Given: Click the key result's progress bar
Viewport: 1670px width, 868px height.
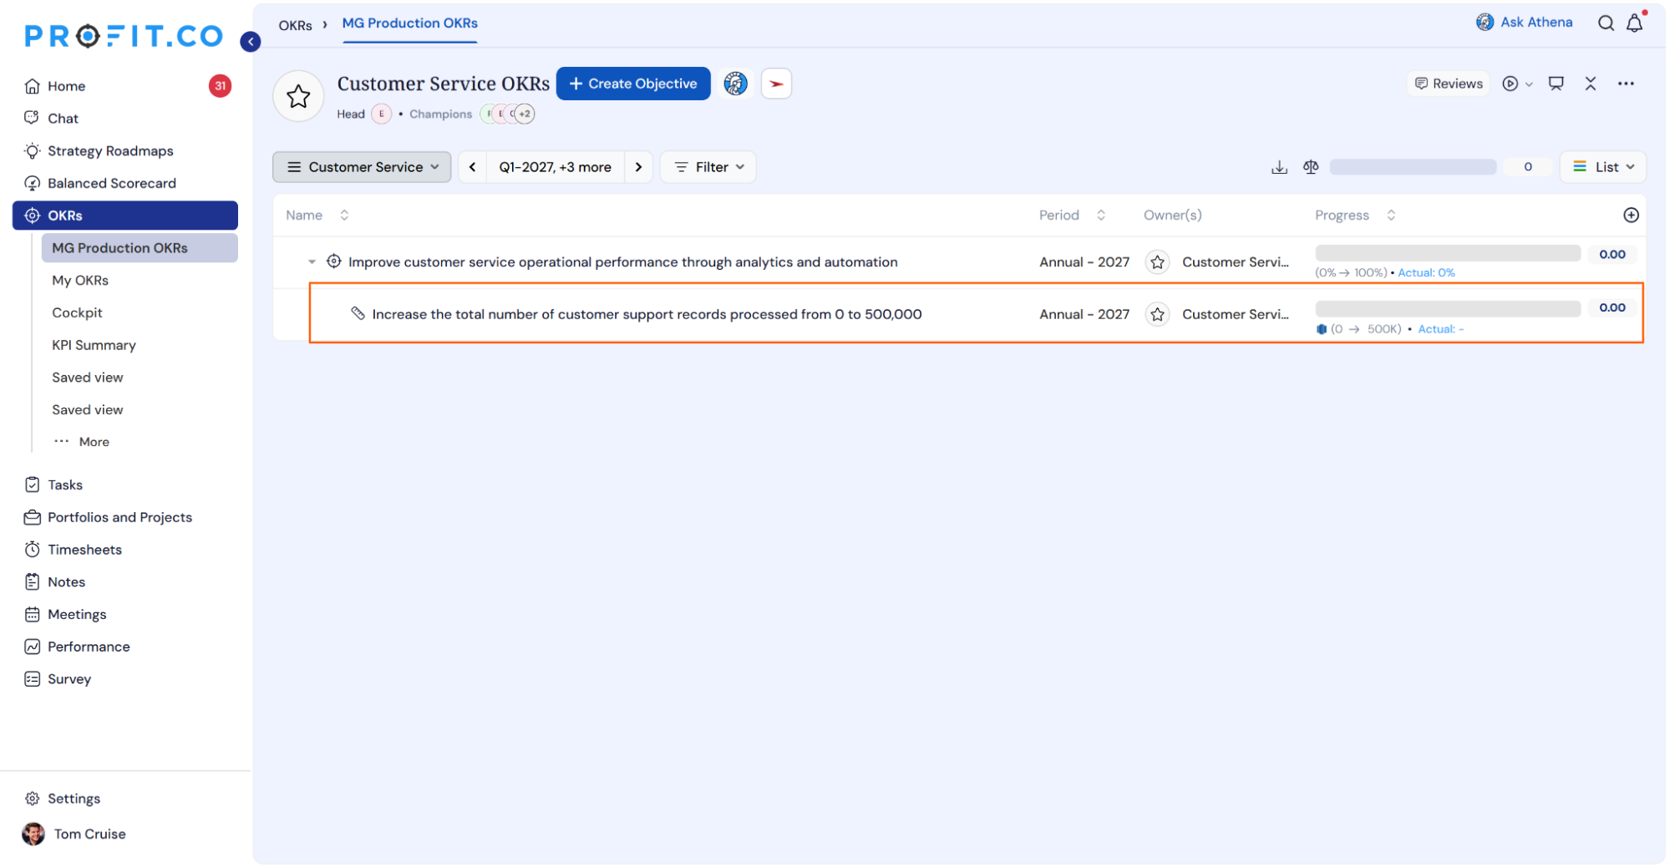Looking at the screenshot, I should point(1448,308).
